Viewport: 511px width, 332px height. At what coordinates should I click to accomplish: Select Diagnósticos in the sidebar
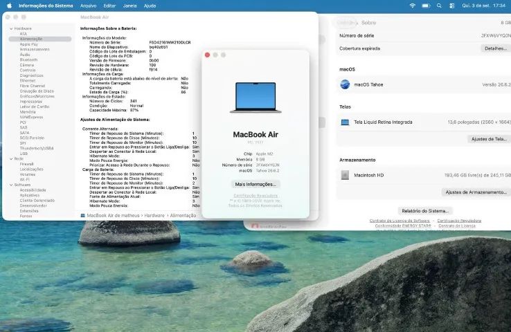(31, 75)
